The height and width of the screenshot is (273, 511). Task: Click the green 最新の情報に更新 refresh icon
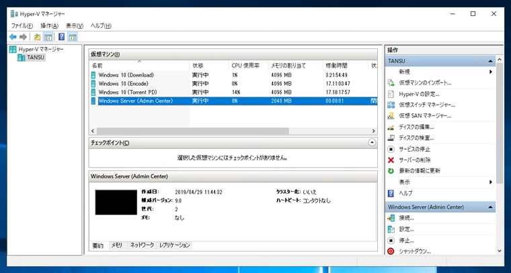click(391, 170)
